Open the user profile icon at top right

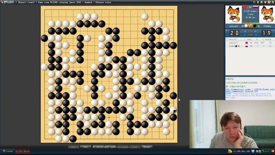click(258, 2)
